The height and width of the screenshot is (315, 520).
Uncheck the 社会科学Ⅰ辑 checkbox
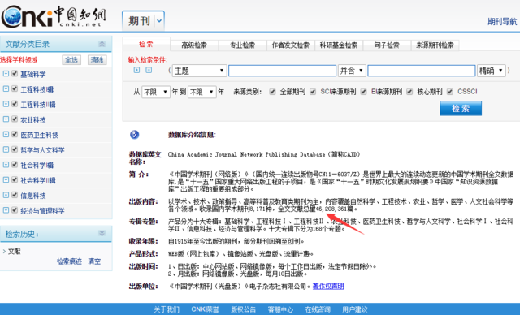[15, 165]
